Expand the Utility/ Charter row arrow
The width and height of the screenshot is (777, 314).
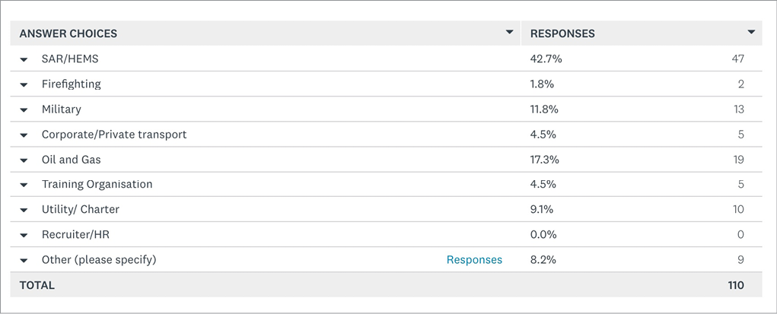pos(24,210)
